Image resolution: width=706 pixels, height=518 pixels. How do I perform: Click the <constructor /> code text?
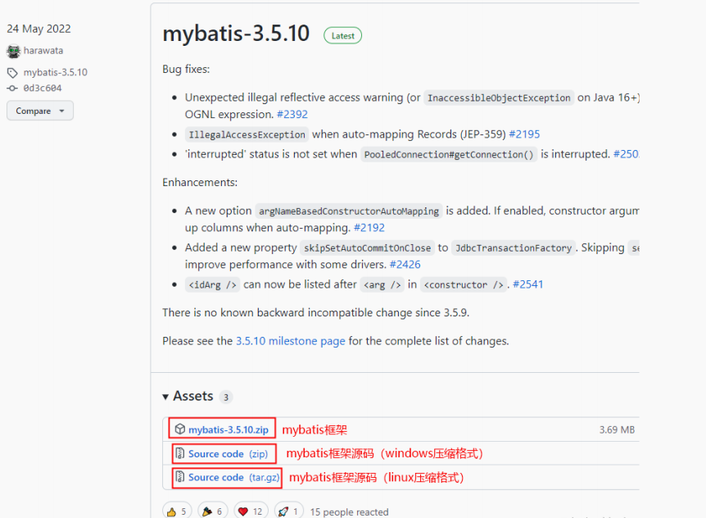(x=464, y=284)
